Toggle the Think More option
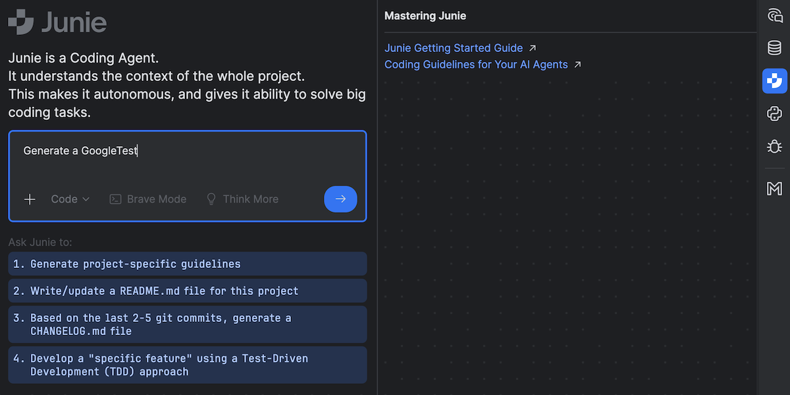790x395 pixels. click(x=242, y=199)
